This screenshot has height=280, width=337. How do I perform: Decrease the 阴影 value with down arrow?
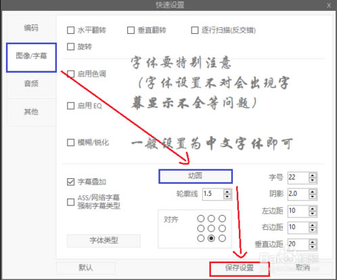[313, 197]
